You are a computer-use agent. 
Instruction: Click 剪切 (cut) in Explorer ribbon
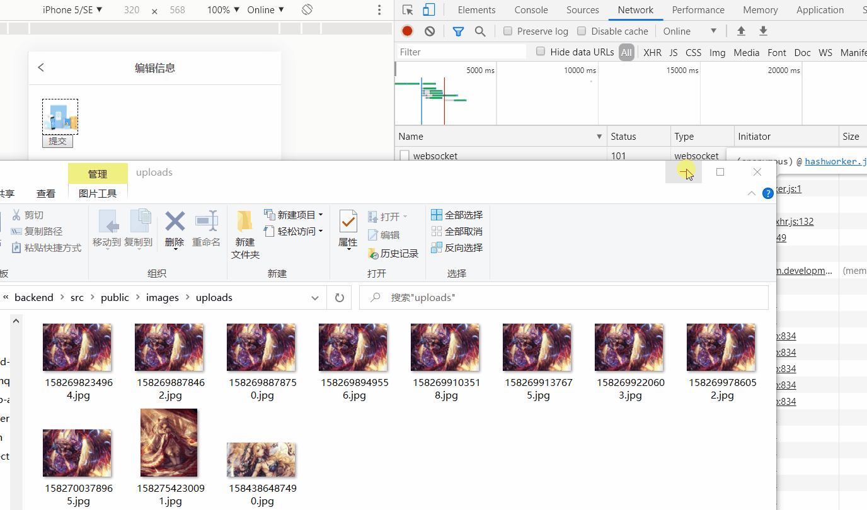coord(28,215)
